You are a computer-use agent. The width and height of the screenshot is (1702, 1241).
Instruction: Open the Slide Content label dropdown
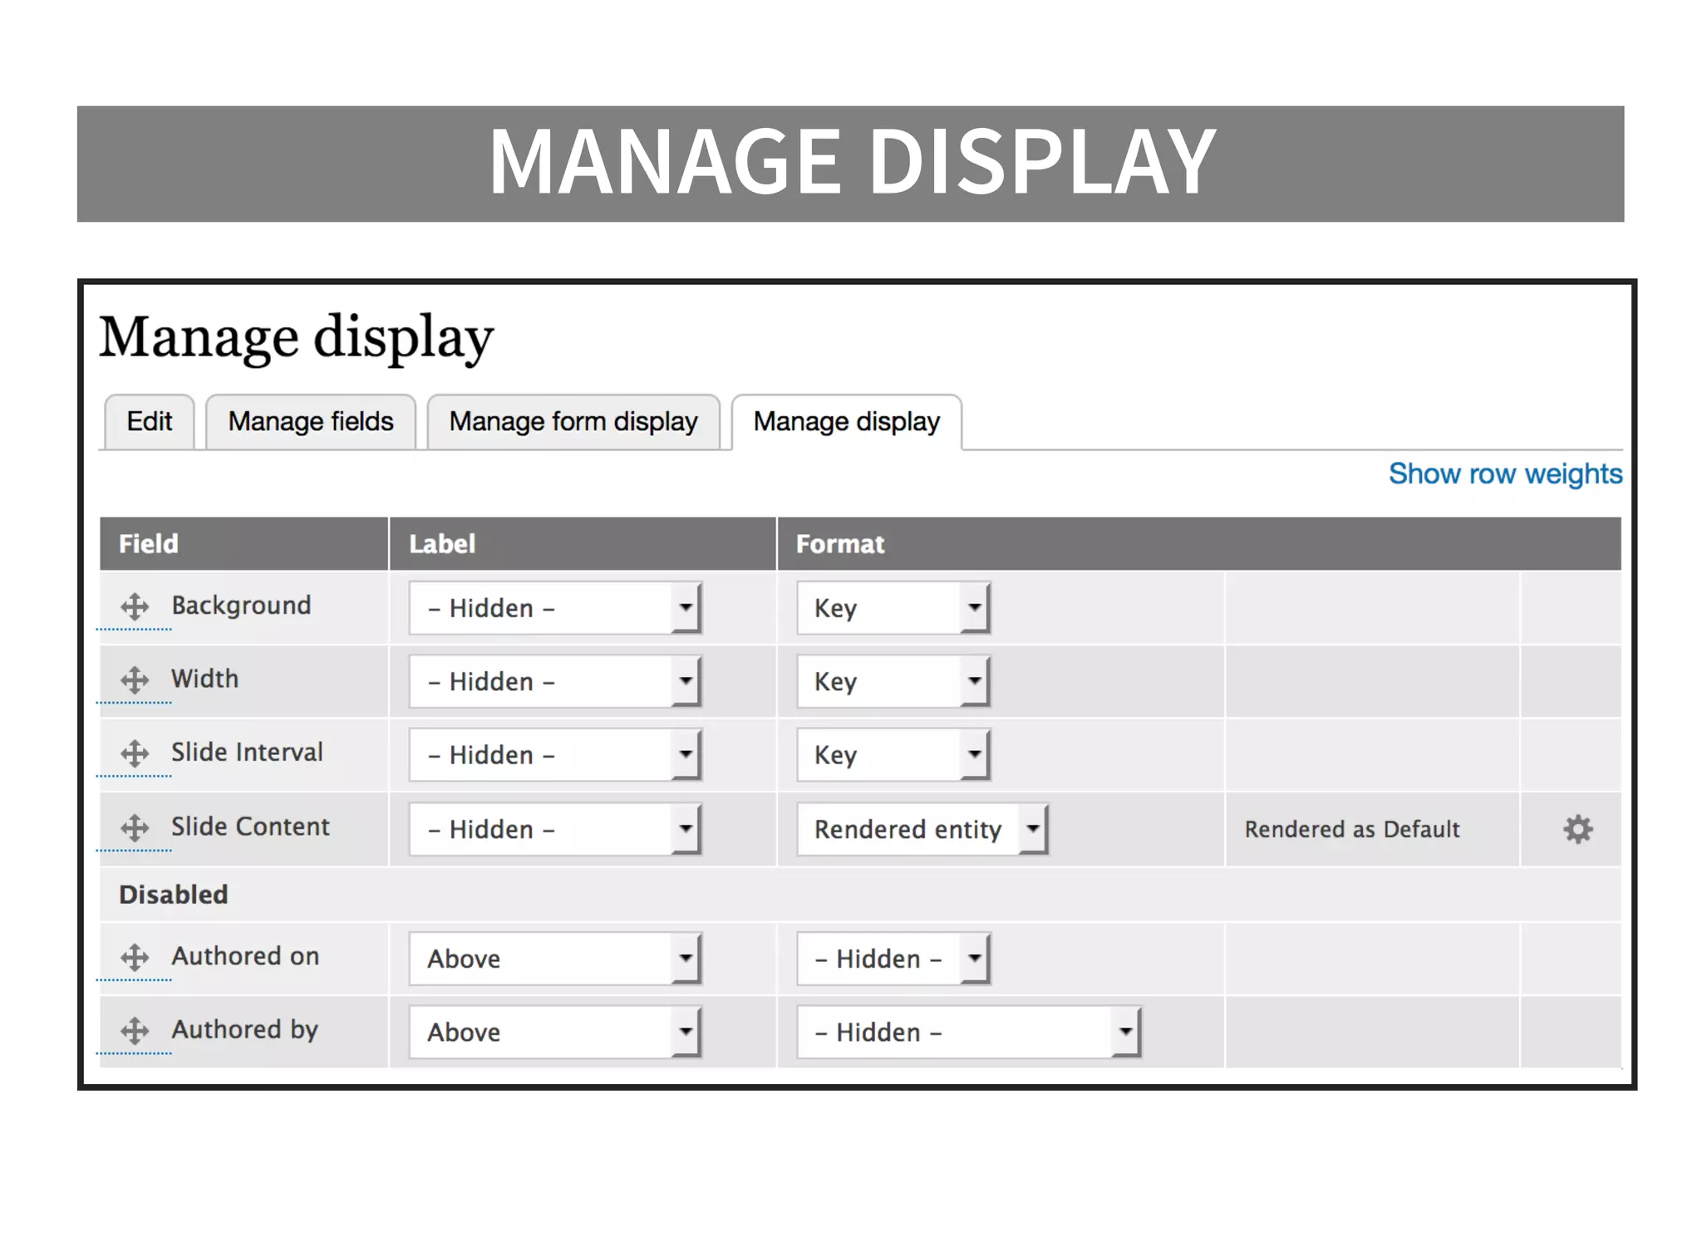[x=555, y=829]
